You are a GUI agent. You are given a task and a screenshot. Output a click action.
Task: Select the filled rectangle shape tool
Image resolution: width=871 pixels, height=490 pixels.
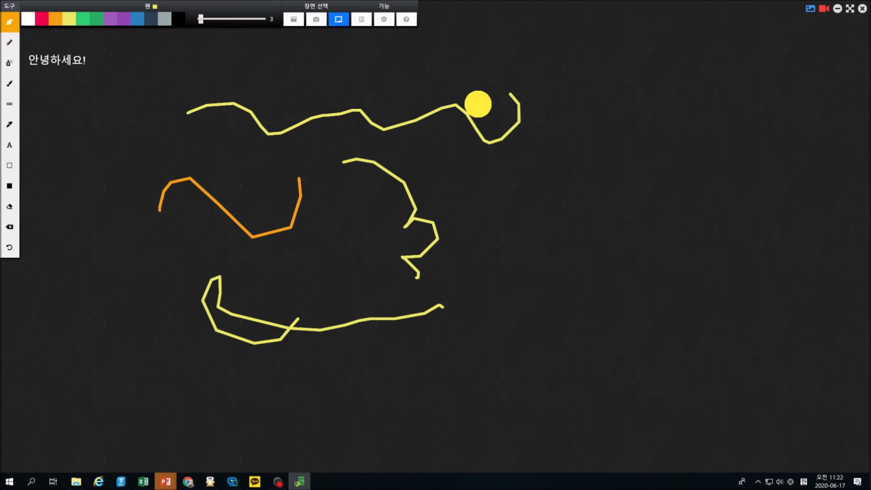(x=10, y=186)
